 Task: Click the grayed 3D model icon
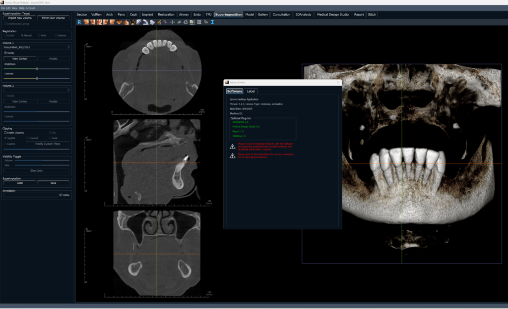coord(179,22)
